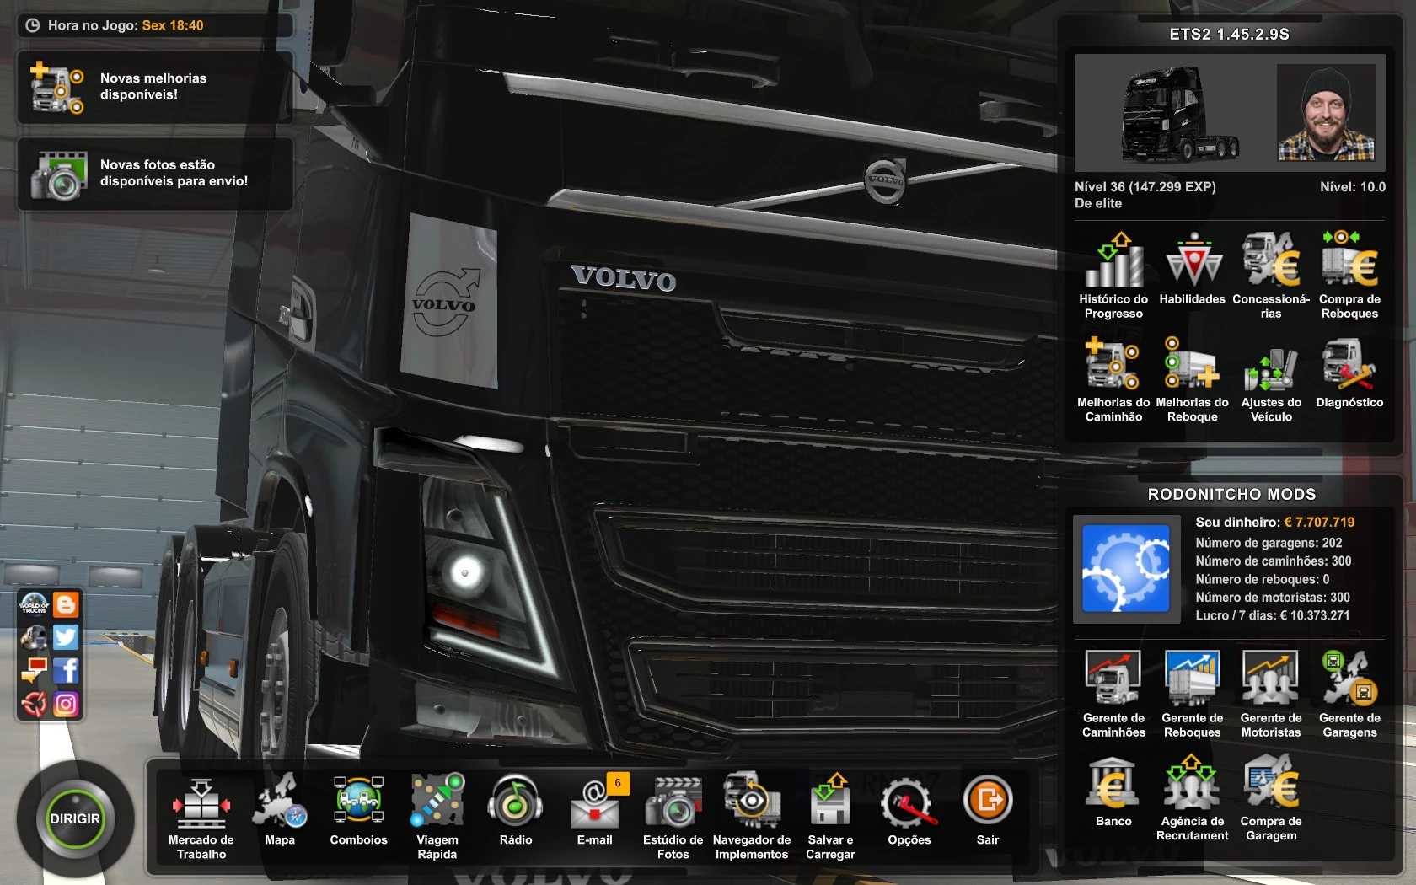Open the Banco bank screen

(x=1113, y=791)
